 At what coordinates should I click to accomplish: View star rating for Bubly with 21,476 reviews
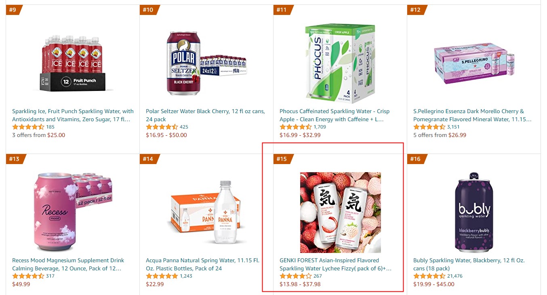pos(429,276)
